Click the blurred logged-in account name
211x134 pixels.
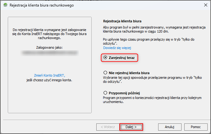coord(50,53)
